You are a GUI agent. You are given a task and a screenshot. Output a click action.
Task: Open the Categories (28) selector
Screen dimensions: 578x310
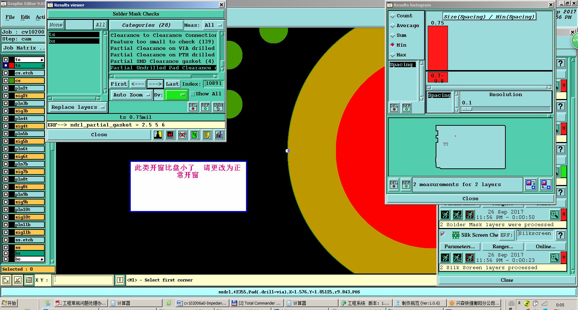tap(146, 25)
